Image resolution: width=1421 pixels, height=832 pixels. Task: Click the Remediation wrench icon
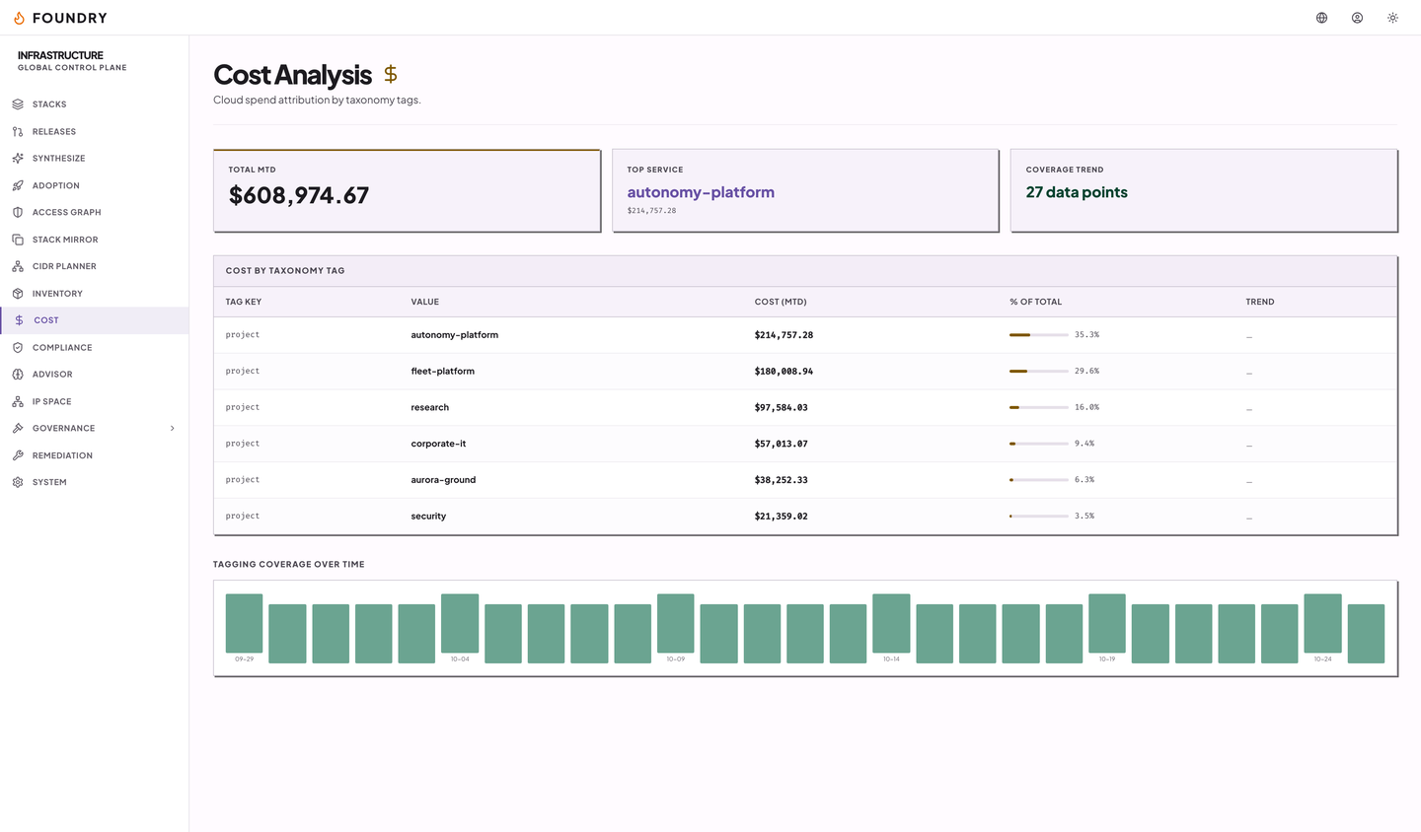tap(18, 455)
